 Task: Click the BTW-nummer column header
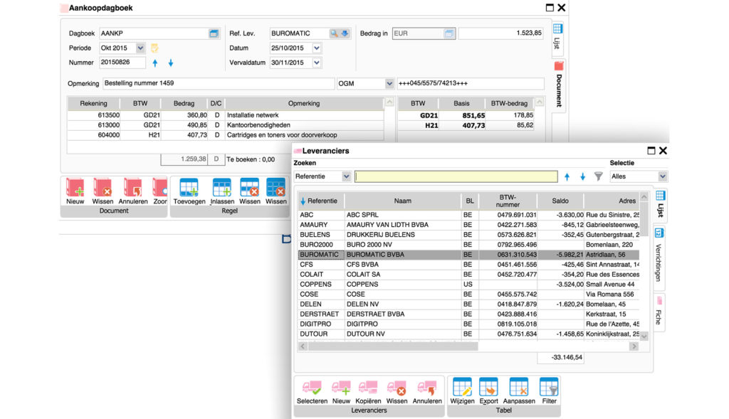pyautogui.click(x=508, y=201)
